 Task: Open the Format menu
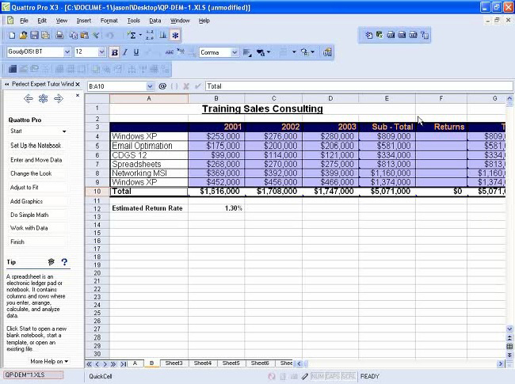(109, 21)
